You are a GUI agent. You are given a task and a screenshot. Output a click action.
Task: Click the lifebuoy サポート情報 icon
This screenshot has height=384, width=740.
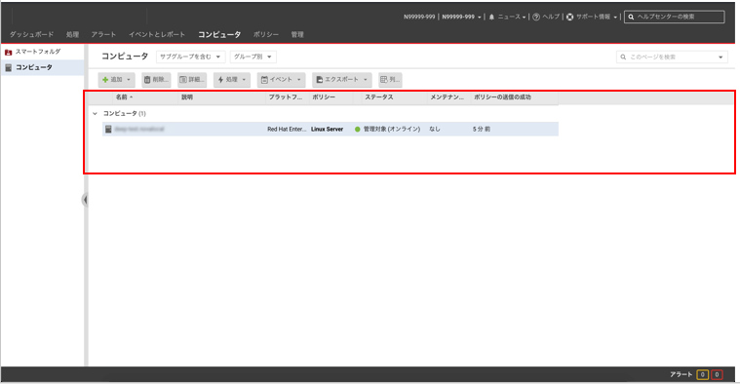click(x=569, y=17)
